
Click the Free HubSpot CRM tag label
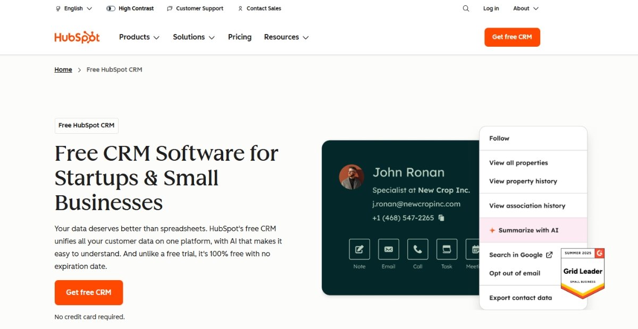(x=87, y=126)
